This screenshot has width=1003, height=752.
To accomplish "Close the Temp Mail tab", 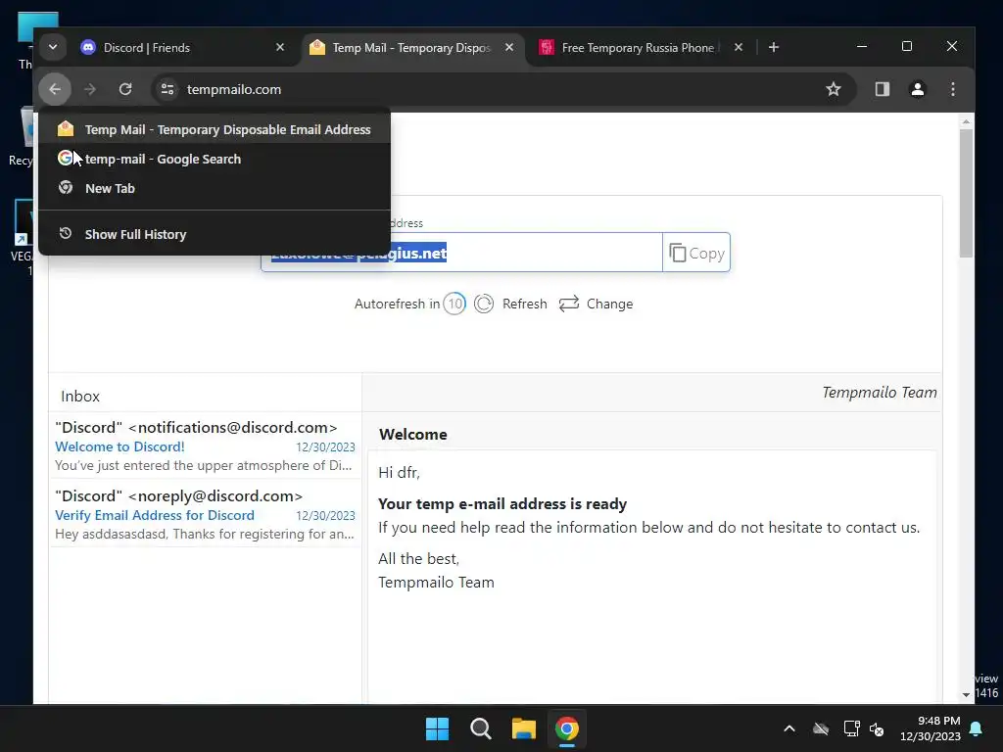I will click(508, 47).
